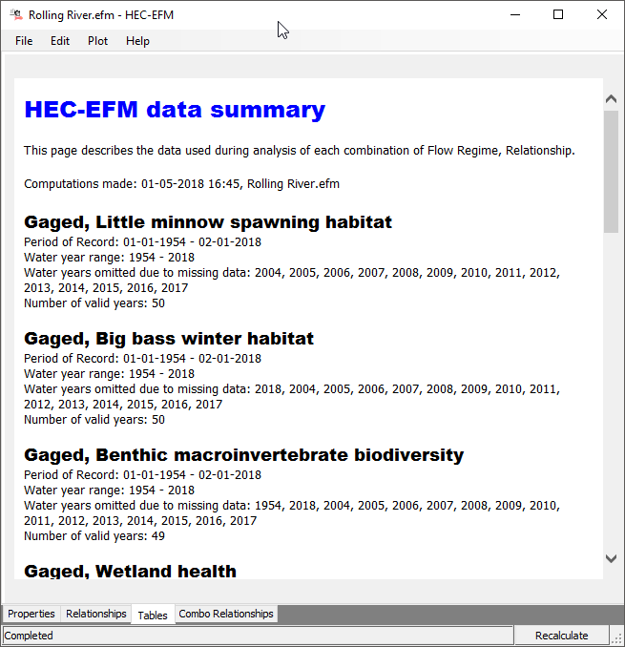
Task: Open the File menu
Action: (24, 41)
